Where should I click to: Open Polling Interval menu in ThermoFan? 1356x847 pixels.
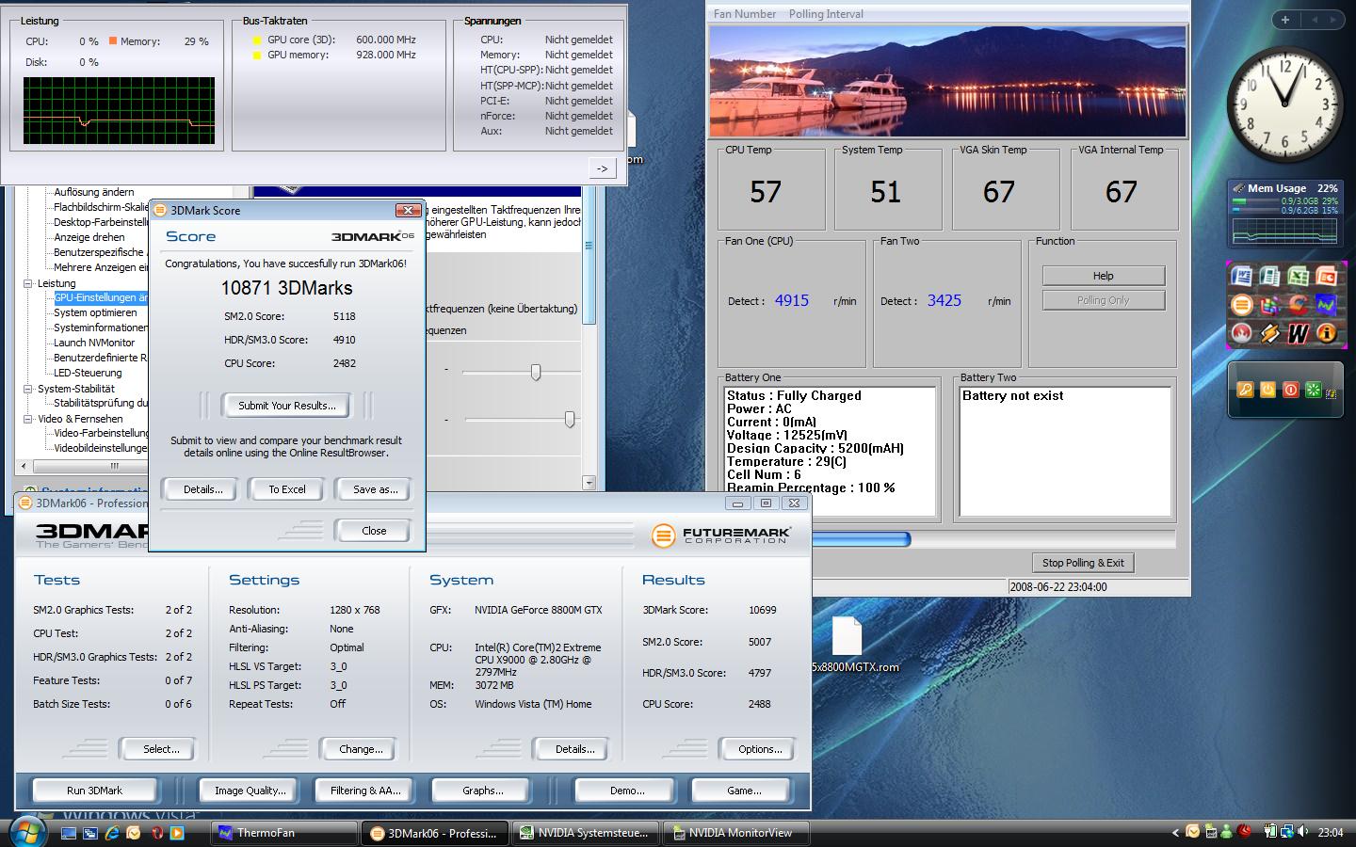826,14
